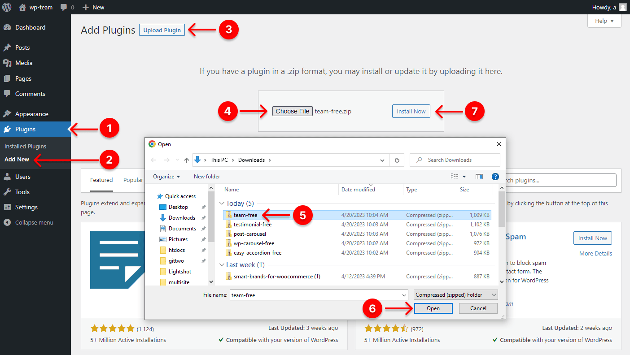Expand the Help dropdown tab

coord(604,21)
